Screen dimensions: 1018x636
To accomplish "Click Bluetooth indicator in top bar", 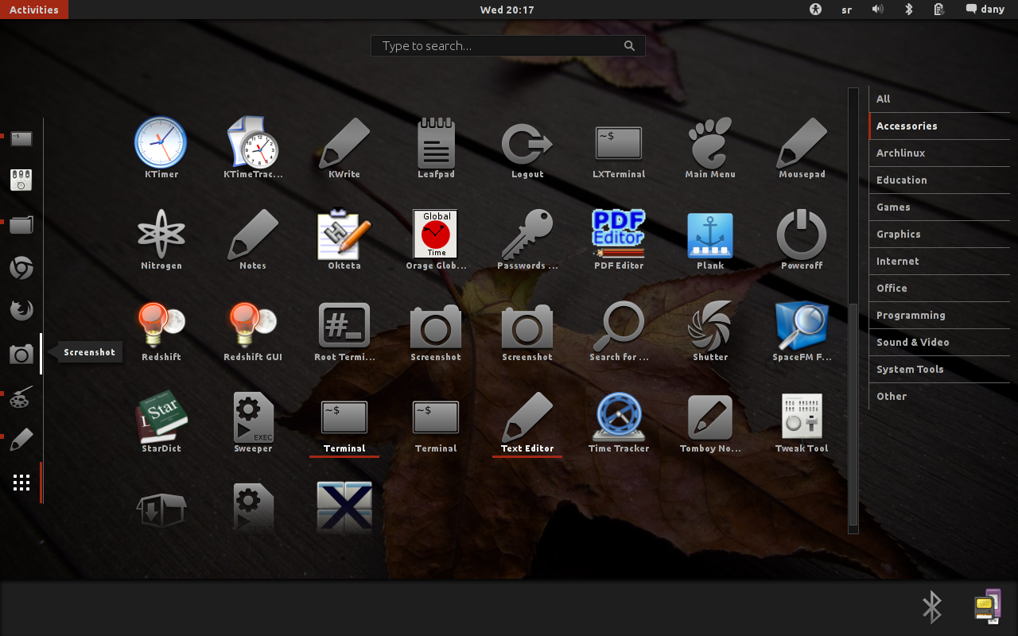I will point(909,10).
